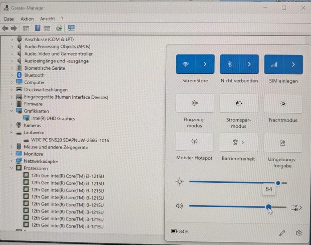Click the Umgebungsfreigabe tile
This screenshot has width=311, height=245.
pos(282,143)
